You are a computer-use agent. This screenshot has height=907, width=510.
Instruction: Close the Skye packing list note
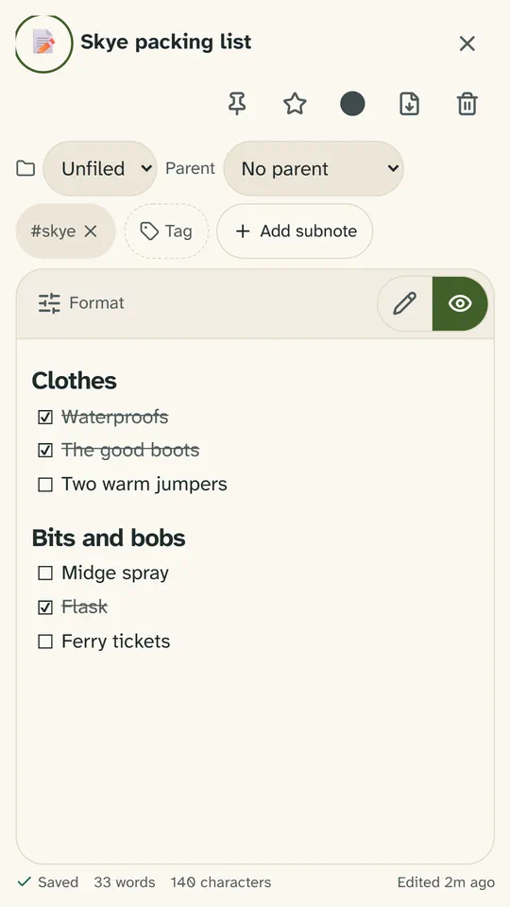coord(467,43)
